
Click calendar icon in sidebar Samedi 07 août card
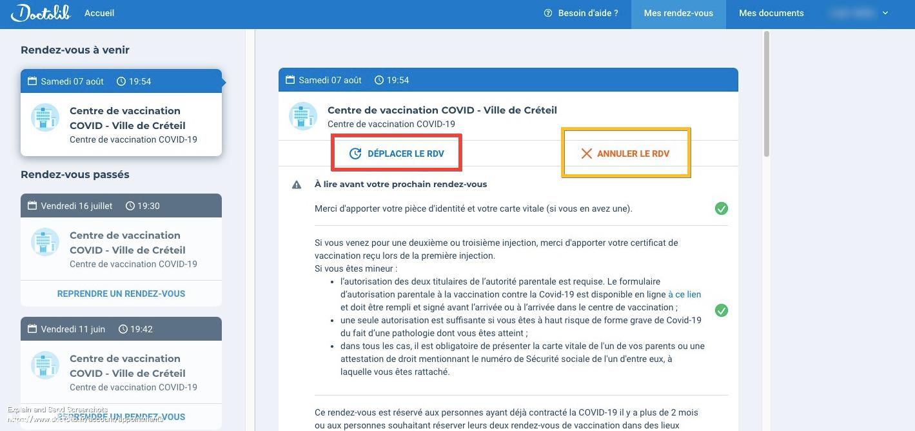32,81
